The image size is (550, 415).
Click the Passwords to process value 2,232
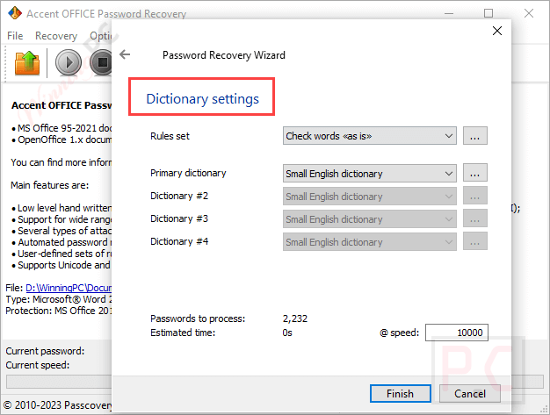295,318
